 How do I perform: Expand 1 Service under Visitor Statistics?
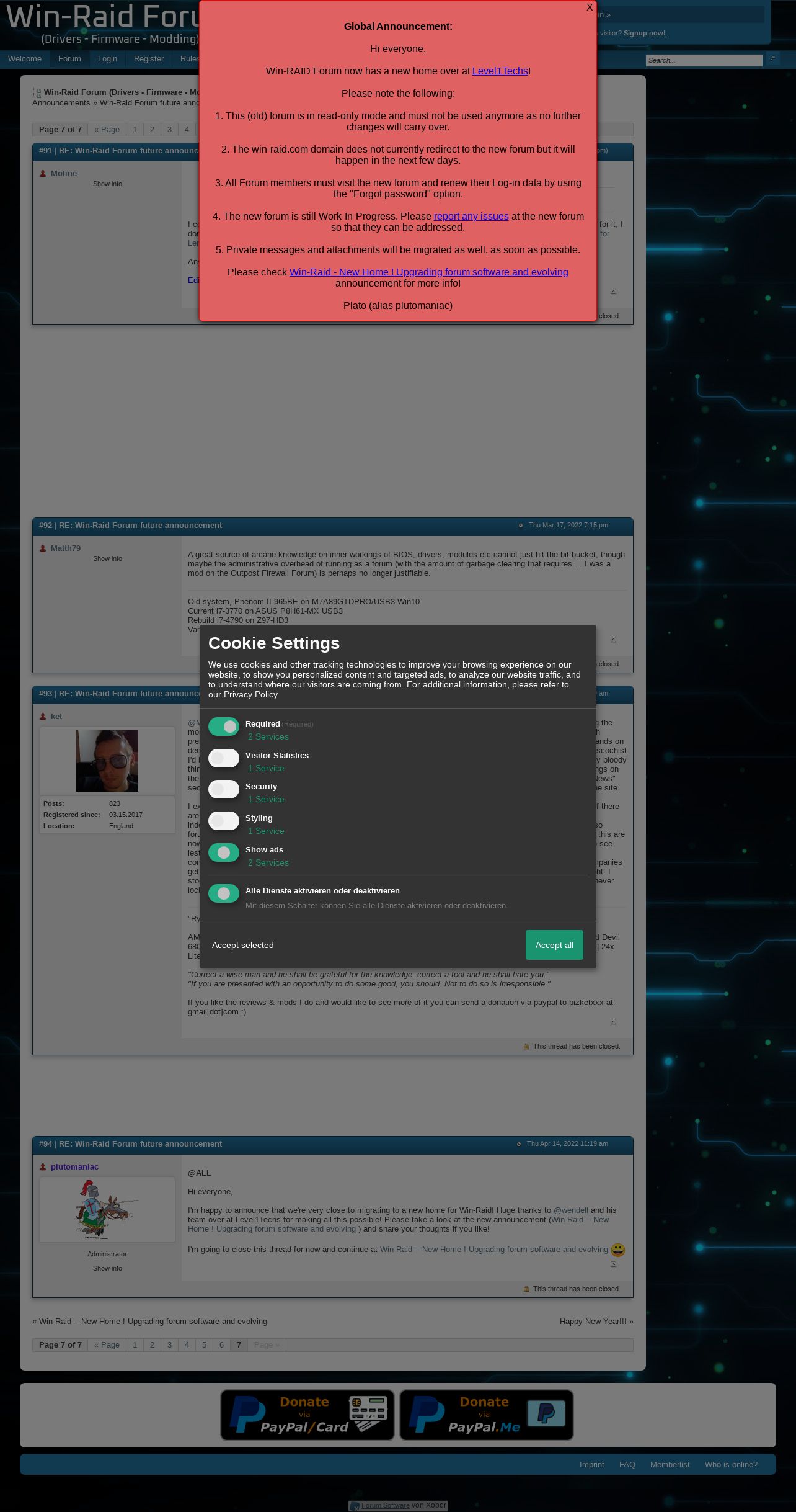[x=266, y=768]
